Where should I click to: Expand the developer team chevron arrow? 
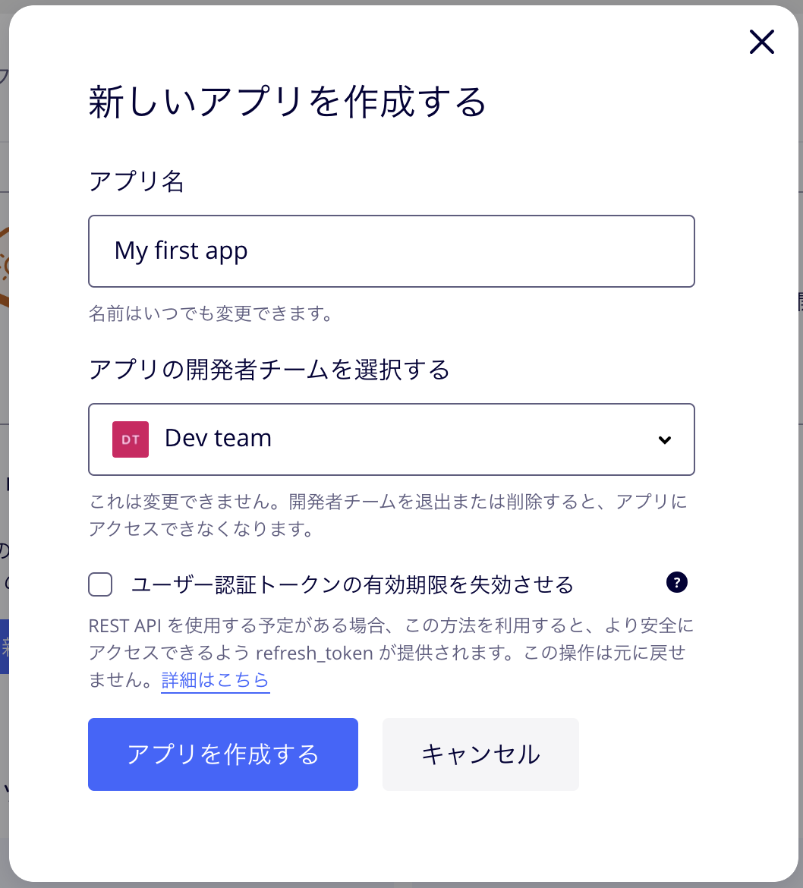point(665,440)
